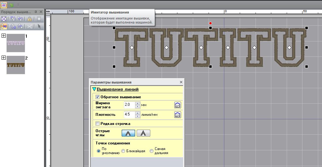The image size is (322, 167).
Task: Reset zigzag width with the default icon
Action: [178, 105]
